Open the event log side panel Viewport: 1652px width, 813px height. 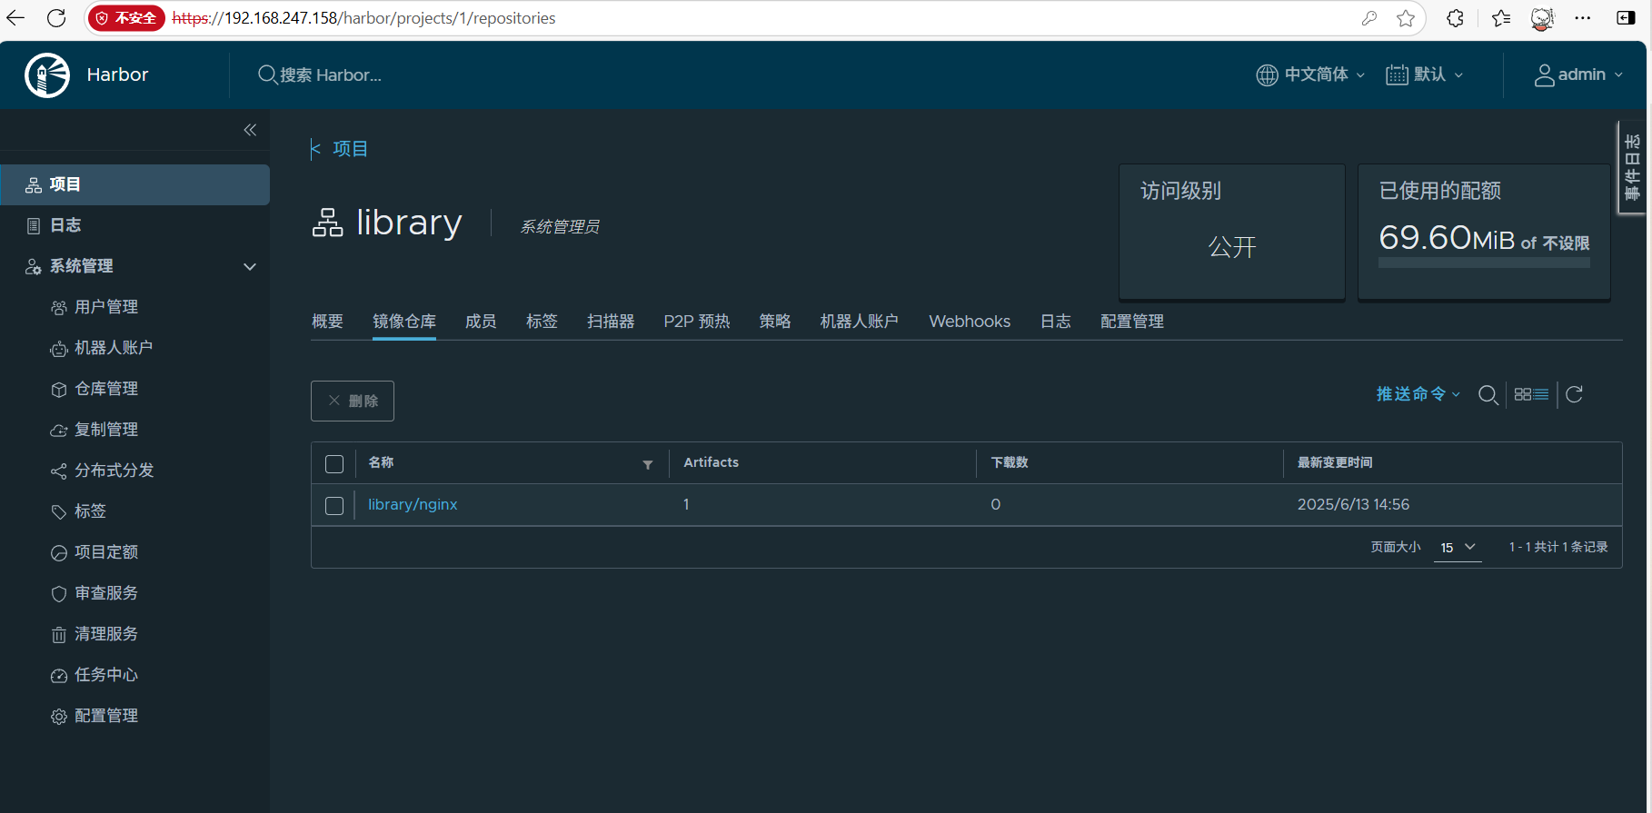pyautogui.click(x=1632, y=168)
